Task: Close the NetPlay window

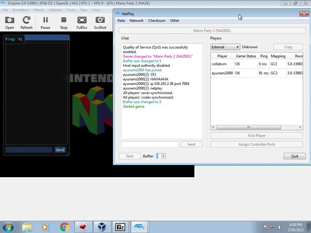Action: (x=304, y=14)
